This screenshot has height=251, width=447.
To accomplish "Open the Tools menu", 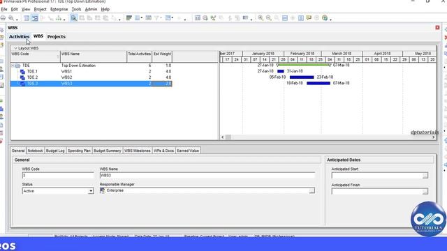I will pyautogui.click(x=76, y=9).
